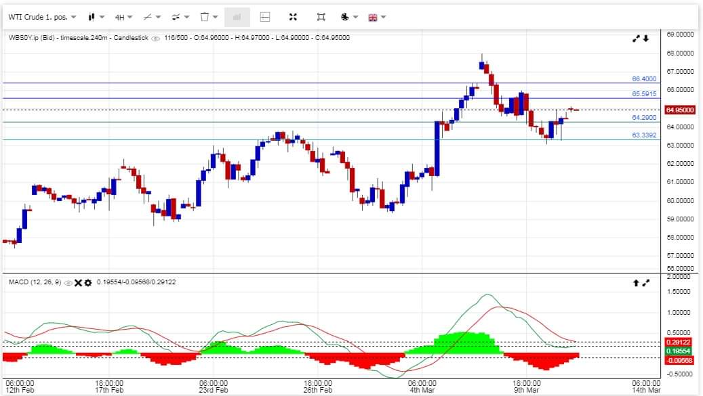Click the chart template icon
Viewport: 703px width, 396px height.
tap(209, 17)
